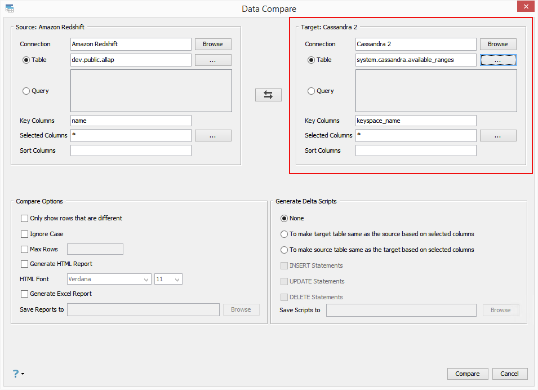Click the target Sort Columns field

point(416,150)
